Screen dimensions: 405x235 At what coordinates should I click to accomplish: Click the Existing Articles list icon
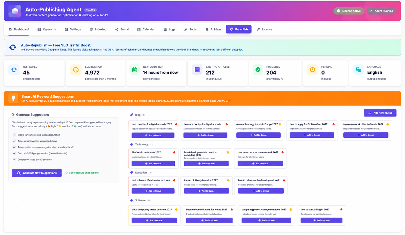click(197, 70)
